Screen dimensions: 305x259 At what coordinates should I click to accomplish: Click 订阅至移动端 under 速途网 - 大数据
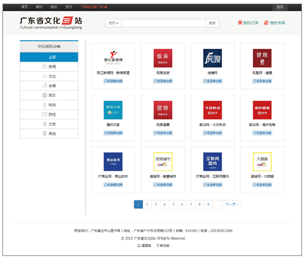click(x=262, y=185)
